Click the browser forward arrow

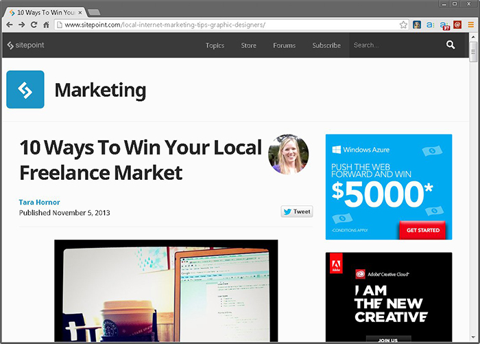22,25
